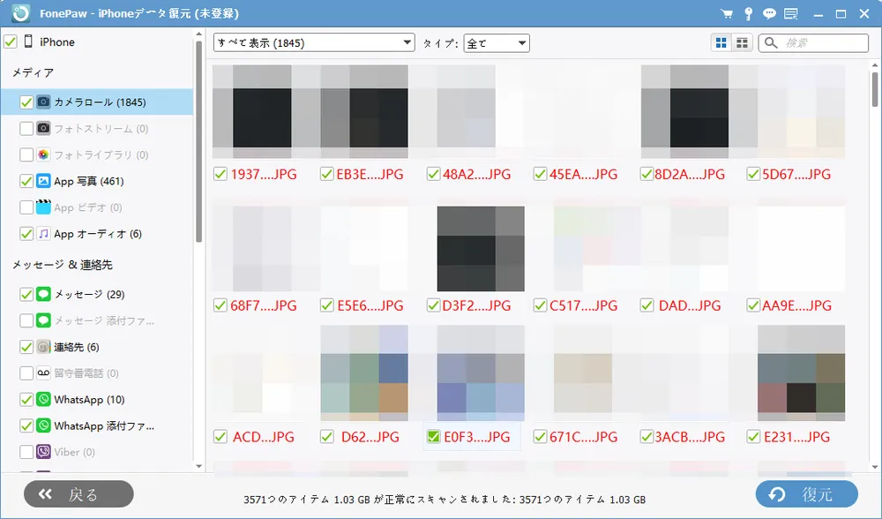Click the photo grid scroll down arrow
882x519 pixels.
[x=875, y=467]
